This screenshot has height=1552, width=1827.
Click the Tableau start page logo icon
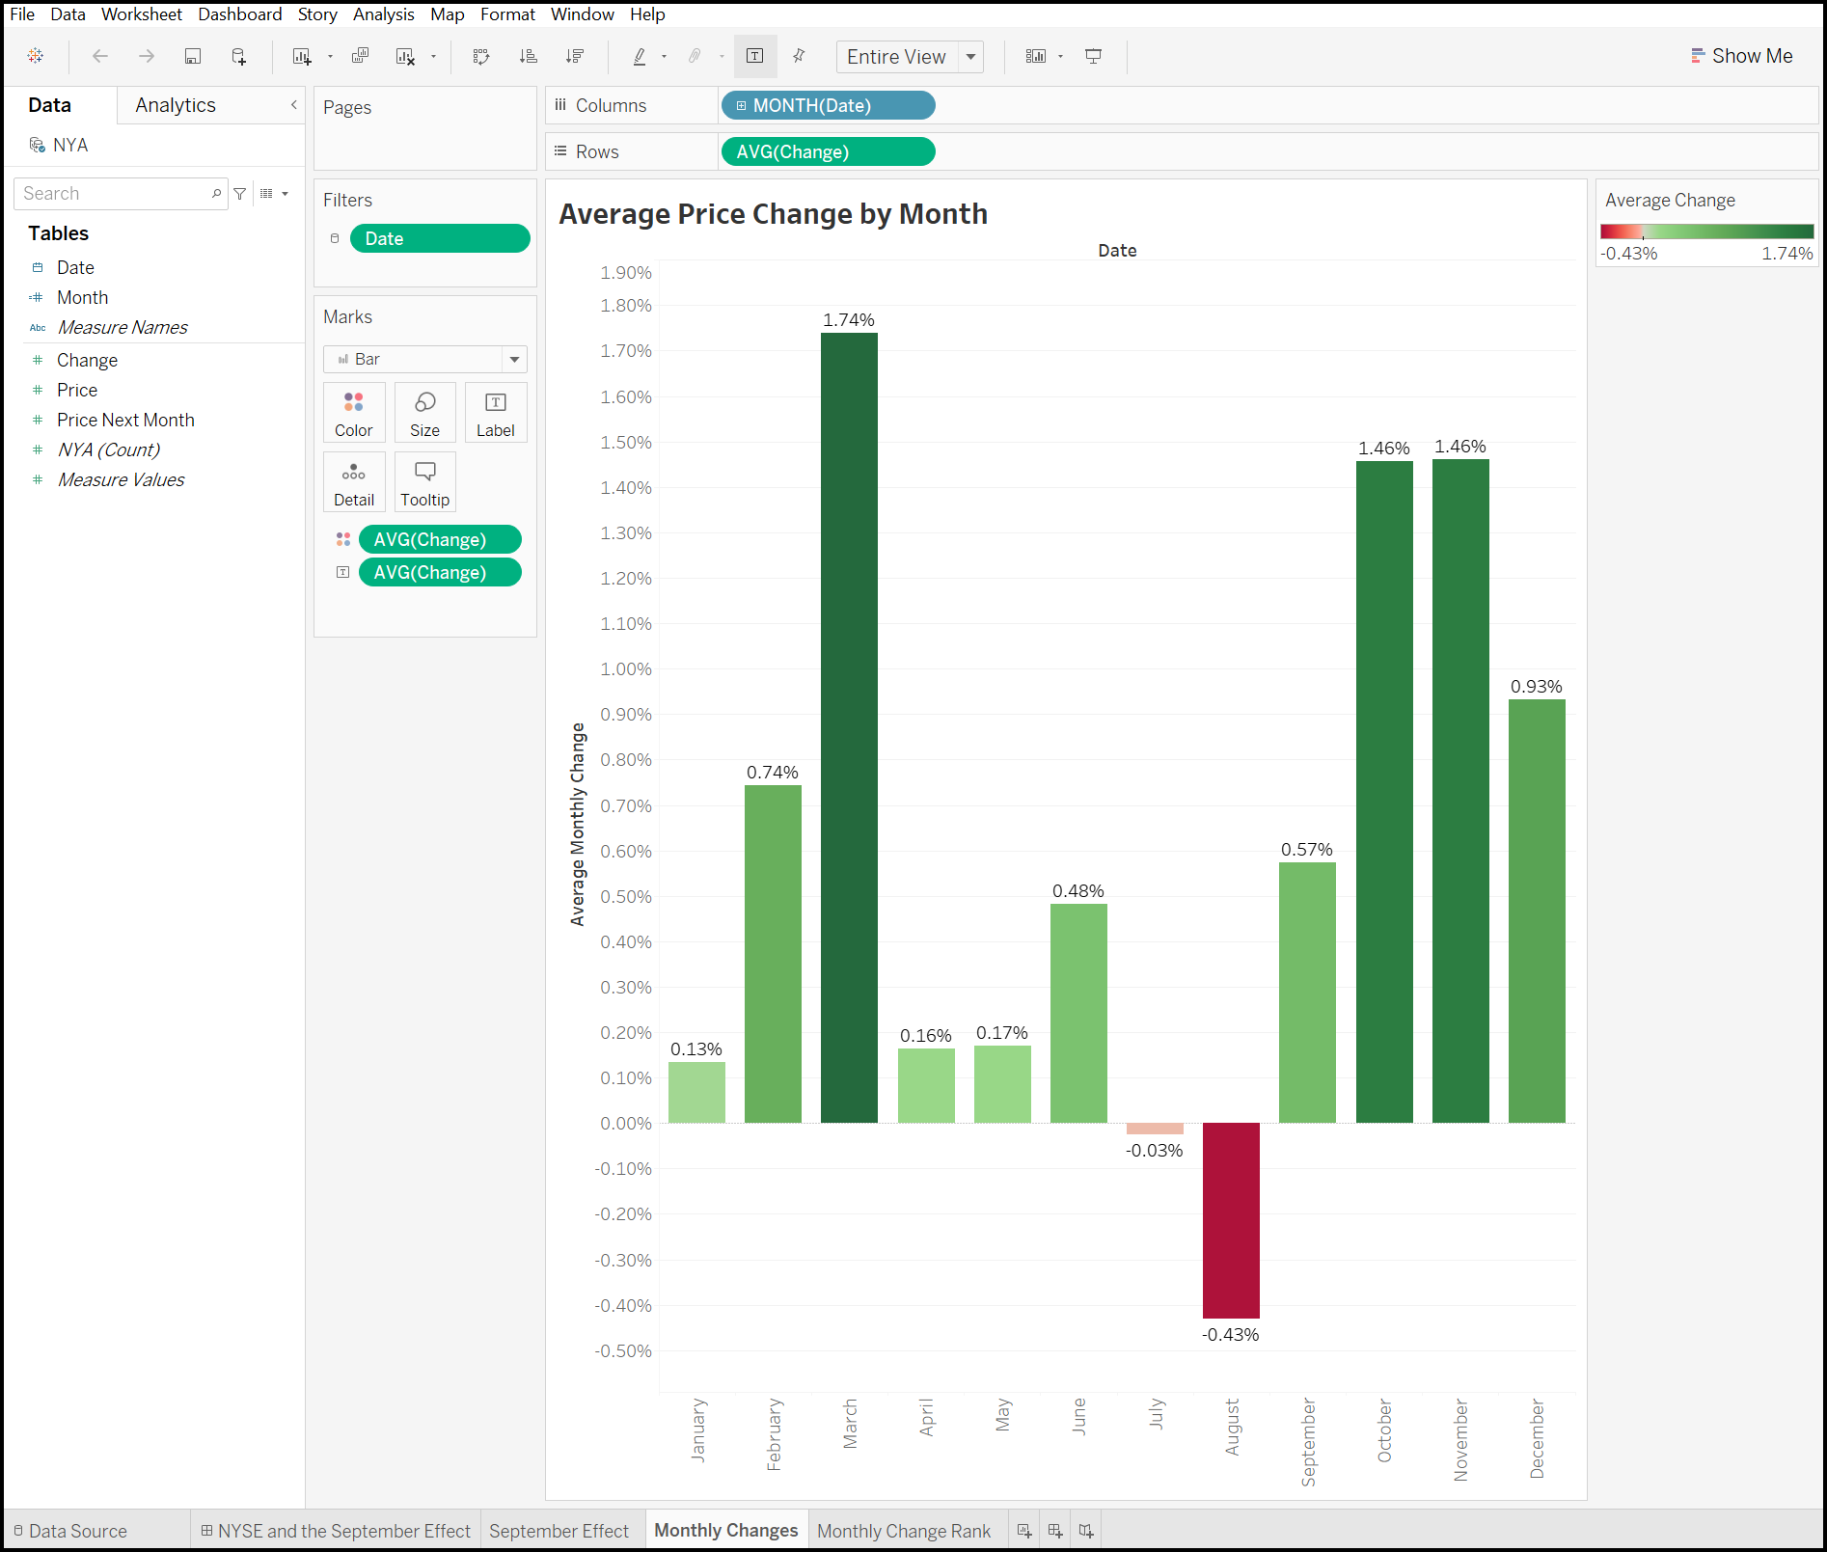tap(36, 56)
